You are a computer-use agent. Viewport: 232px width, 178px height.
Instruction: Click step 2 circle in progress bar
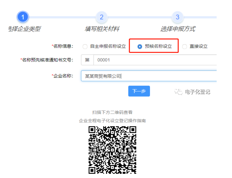101,17
